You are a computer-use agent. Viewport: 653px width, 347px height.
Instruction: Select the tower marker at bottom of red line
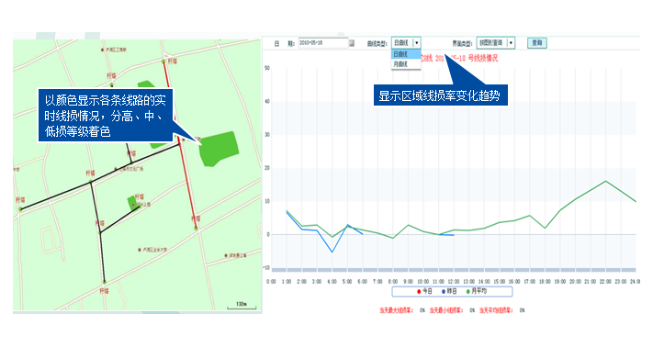tap(196, 228)
